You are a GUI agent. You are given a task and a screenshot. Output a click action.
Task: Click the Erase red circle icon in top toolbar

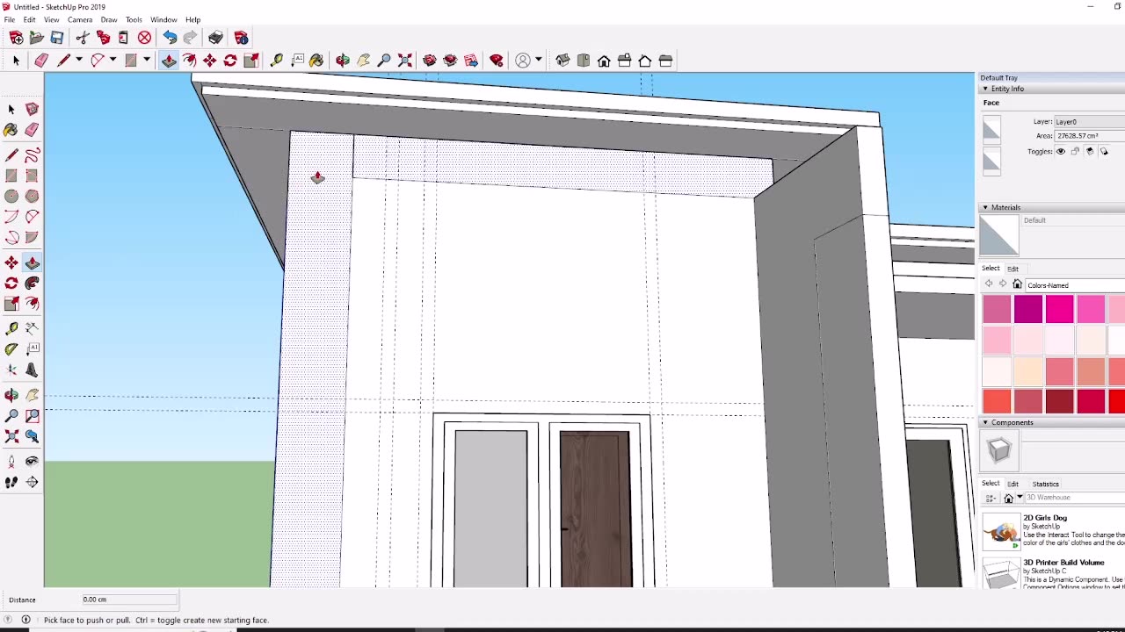(144, 38)
